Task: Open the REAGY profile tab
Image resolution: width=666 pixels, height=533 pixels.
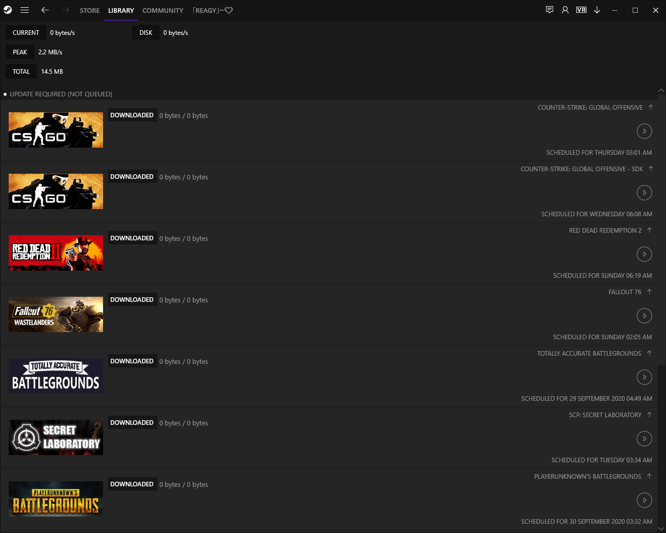Action: [x=213, y=10]
